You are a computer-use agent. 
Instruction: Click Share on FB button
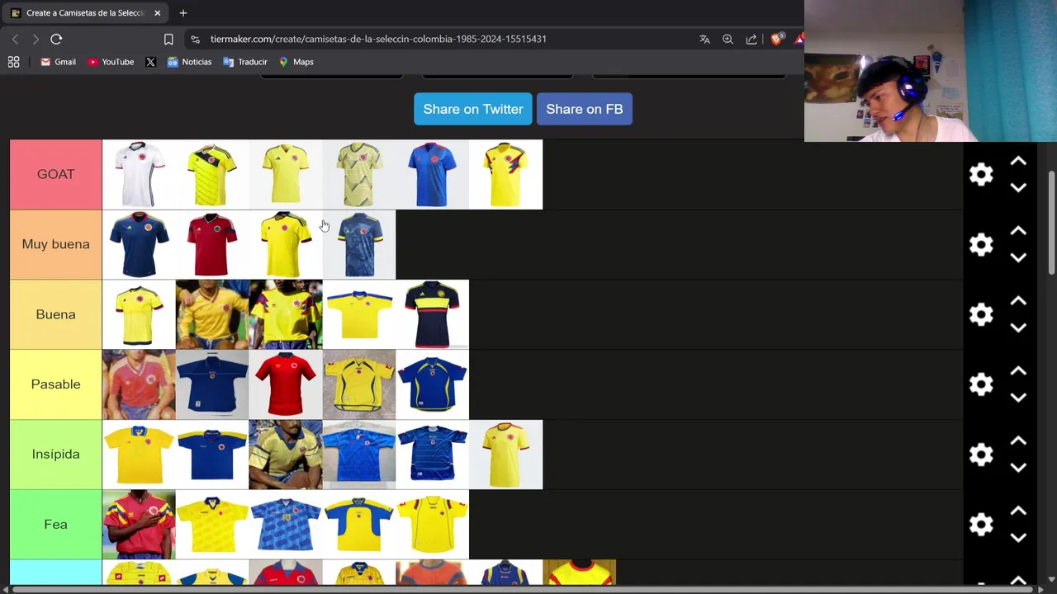click(x=585, y=109)
